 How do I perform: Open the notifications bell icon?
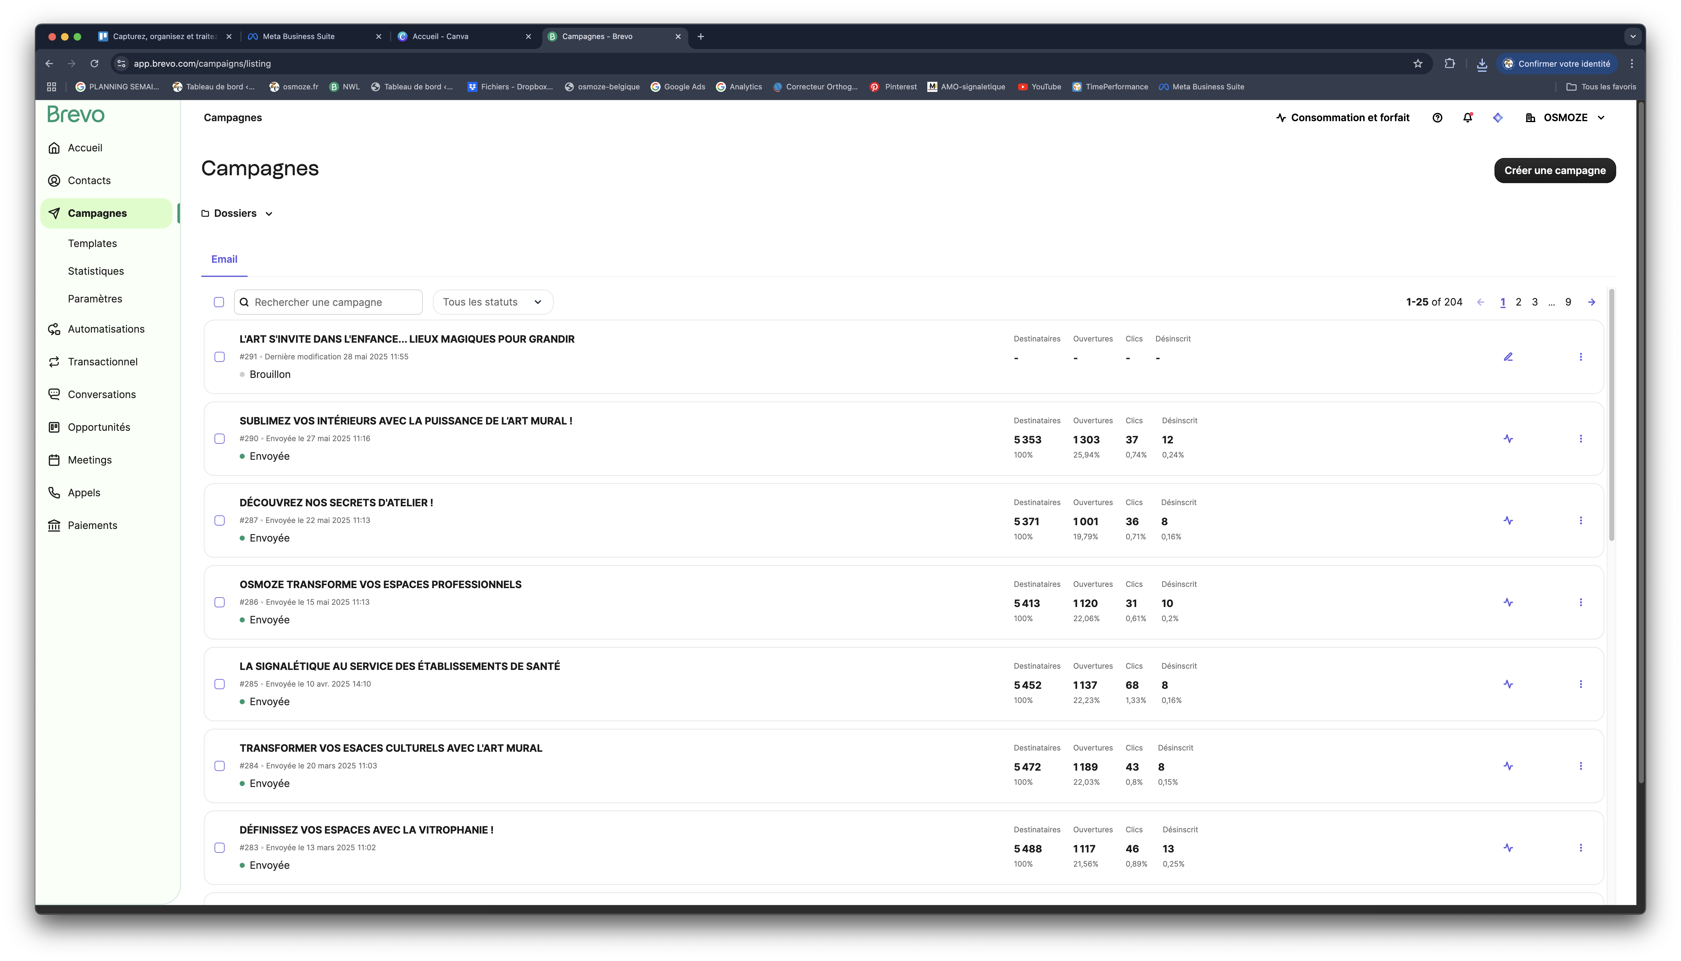pyautogui.click(x=1467, y=117)
